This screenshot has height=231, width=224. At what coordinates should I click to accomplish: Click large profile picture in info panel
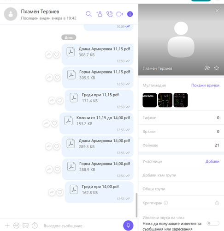click(x=181, y=39)
